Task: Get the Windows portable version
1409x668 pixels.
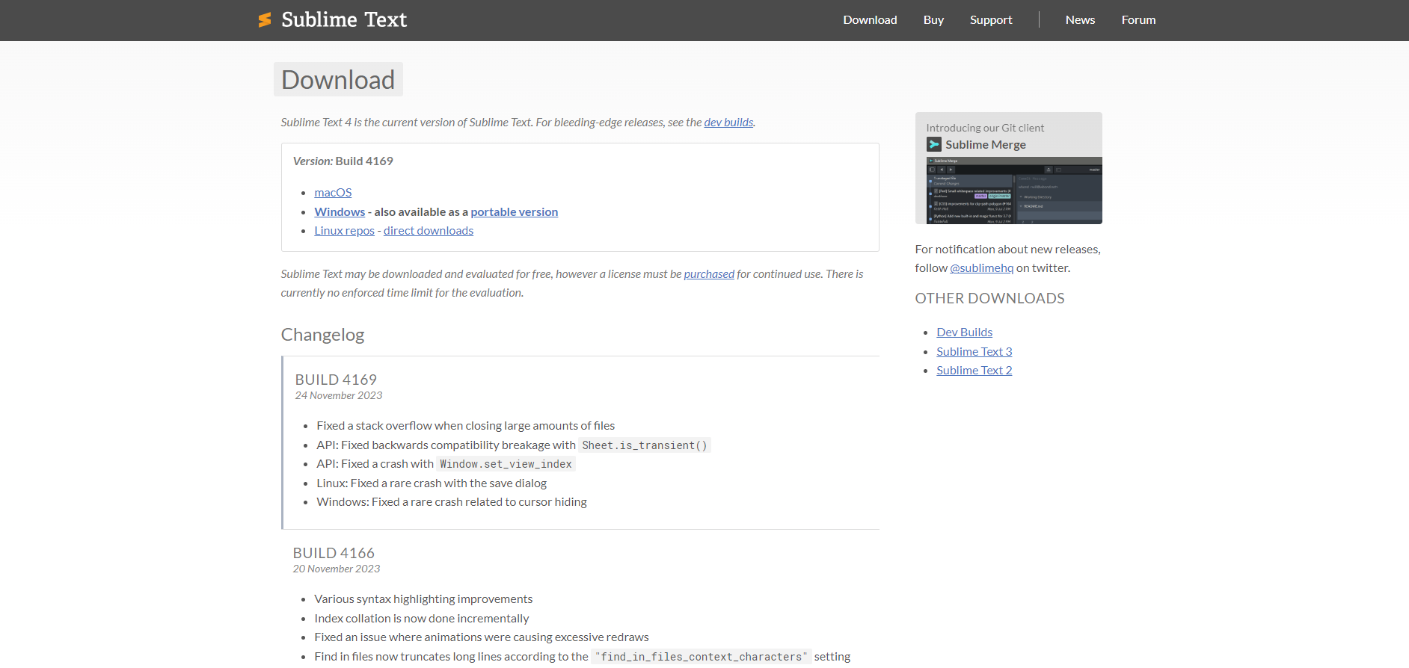Action: coord(514,212)
